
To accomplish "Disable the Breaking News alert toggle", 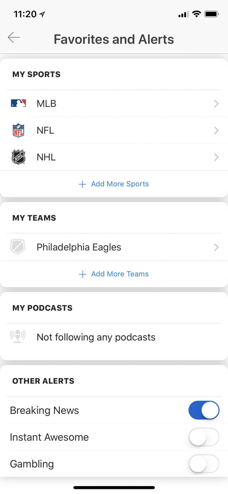I will coord(204,410).
